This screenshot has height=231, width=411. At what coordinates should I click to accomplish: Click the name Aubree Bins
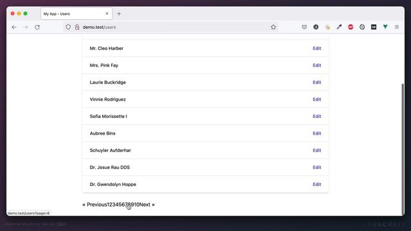click(103, 133)
